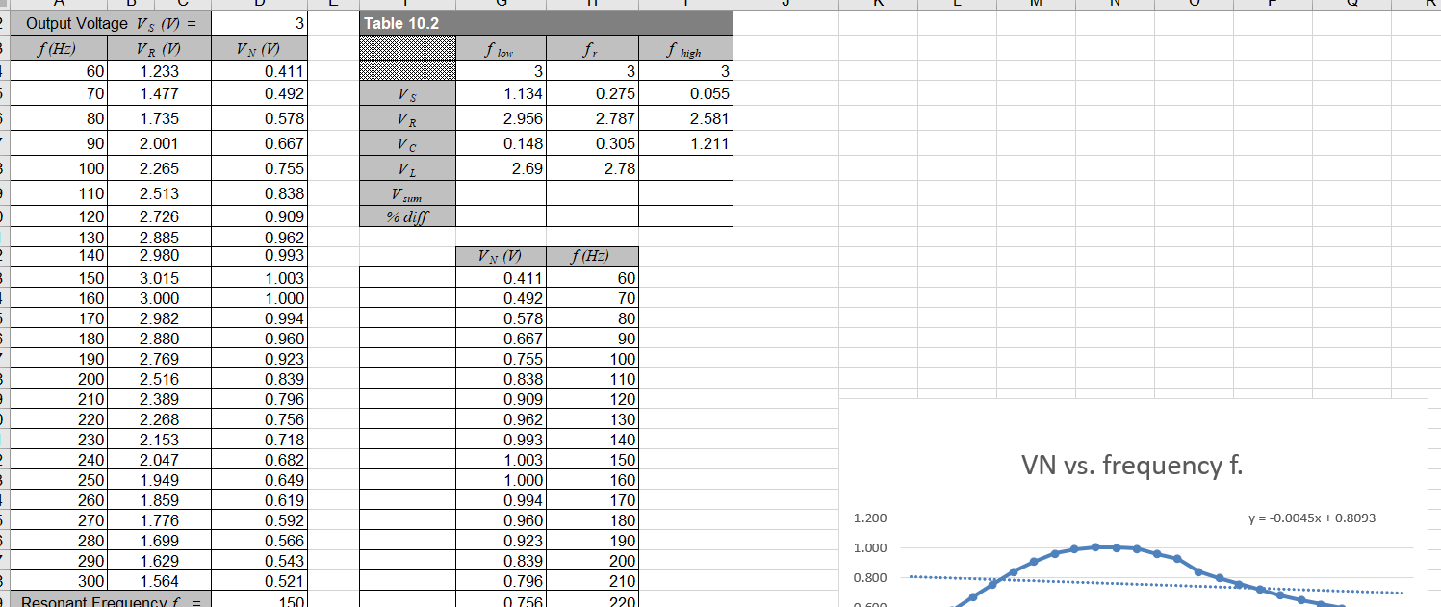The width and height of the screenshot is (1441, 607).
Task: Click the VC value 1.211 cell
Action: (685, 143)
